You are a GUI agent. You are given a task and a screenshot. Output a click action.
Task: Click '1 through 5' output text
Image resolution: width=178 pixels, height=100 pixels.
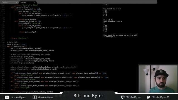click(110, 37)
